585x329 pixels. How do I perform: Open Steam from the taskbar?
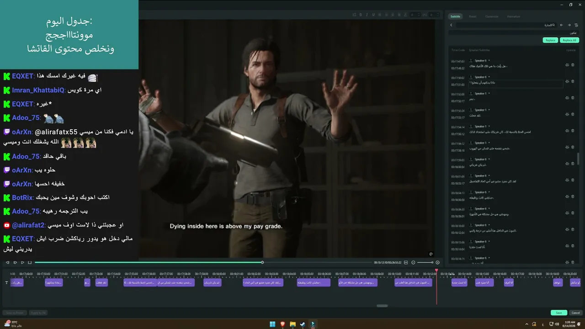tap(303, 324)
